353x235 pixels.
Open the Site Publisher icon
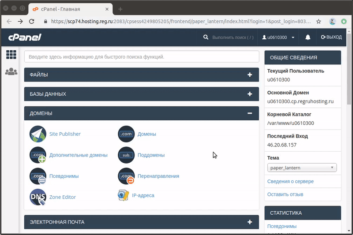tap(38, 134)
